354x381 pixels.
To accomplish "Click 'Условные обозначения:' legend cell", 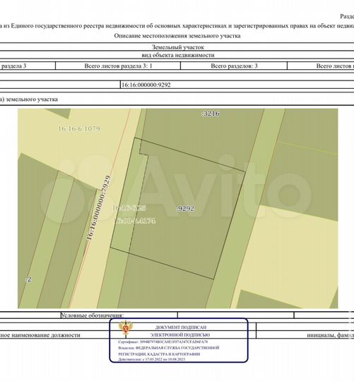I will pyautogui.click(x=119, y=315).
